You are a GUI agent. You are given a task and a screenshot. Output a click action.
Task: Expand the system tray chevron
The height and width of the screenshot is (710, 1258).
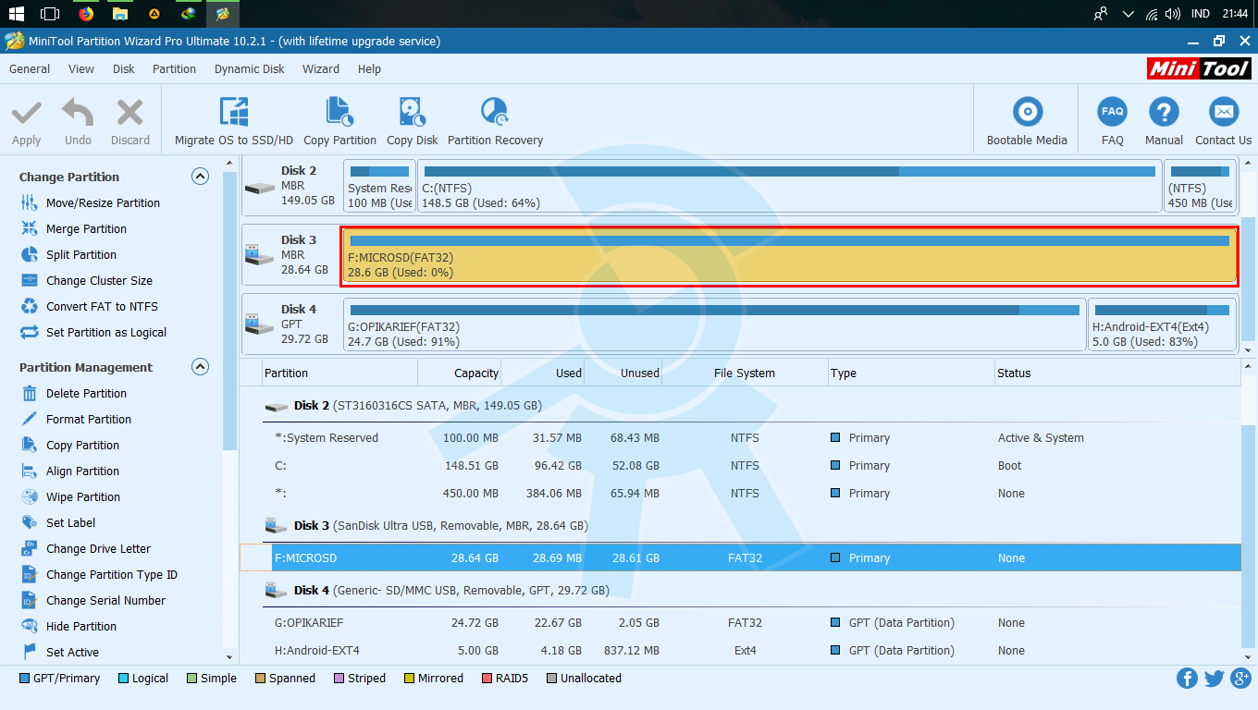pos(1128,14)
